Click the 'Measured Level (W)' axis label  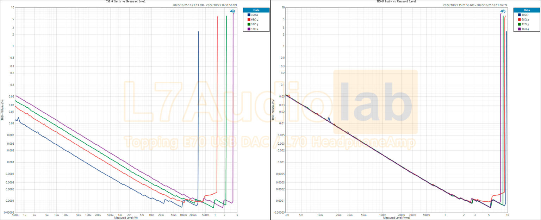[x=126, y=218]
